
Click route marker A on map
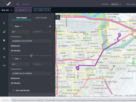tap(77, 68)
